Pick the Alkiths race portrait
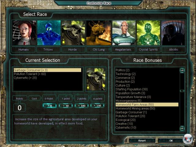The image size is (196, 147). pos(173,33)
